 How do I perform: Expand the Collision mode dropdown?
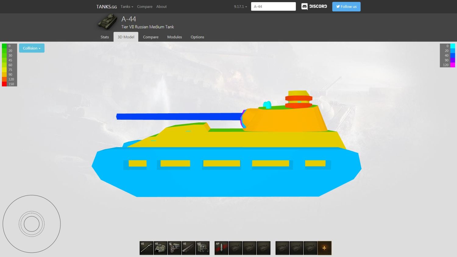[x=32, y=48]
